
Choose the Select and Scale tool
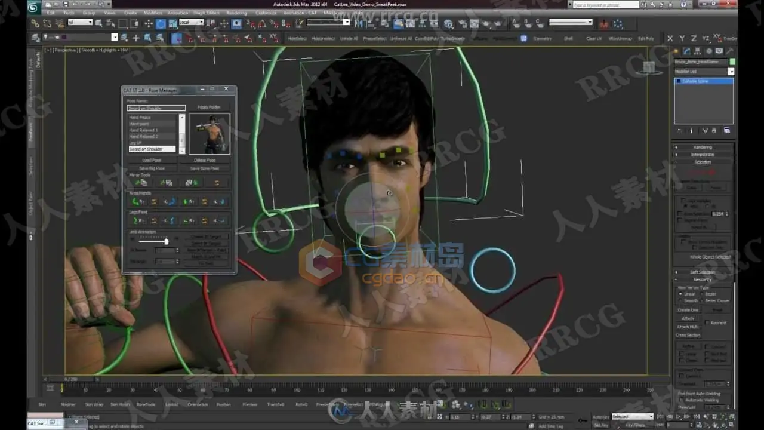[x=172, y=23]
